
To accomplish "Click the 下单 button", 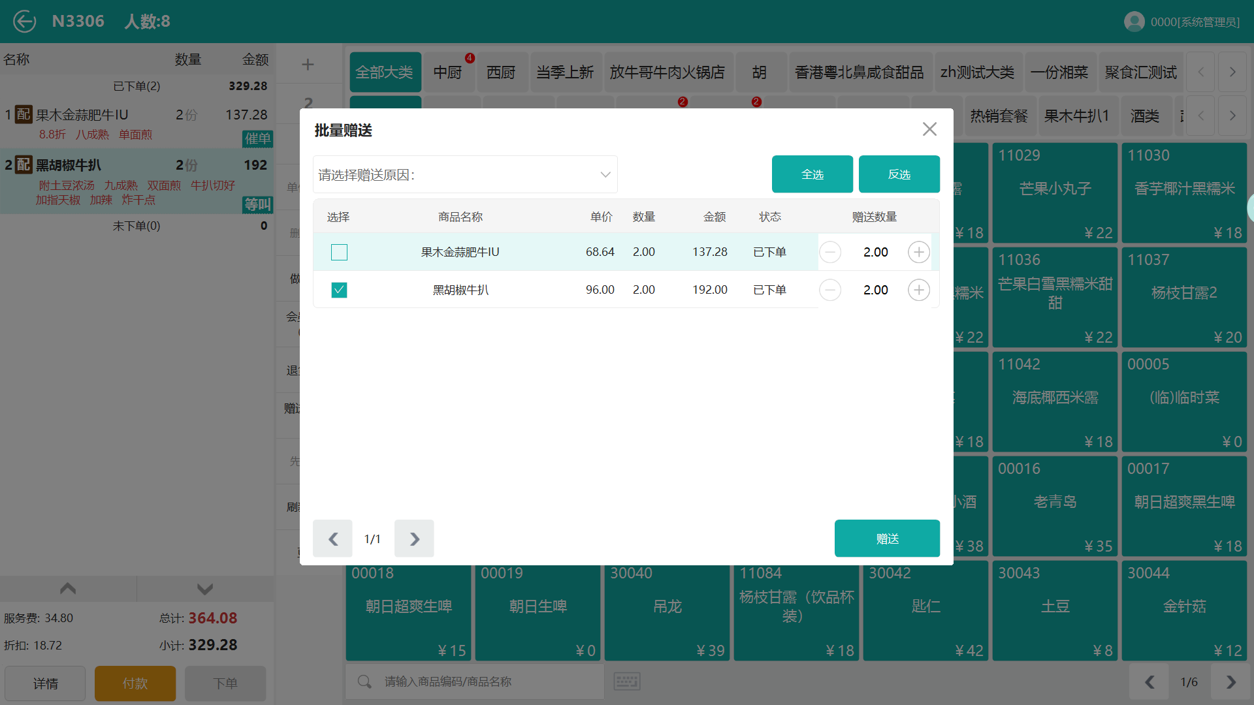I will point(225,683).
